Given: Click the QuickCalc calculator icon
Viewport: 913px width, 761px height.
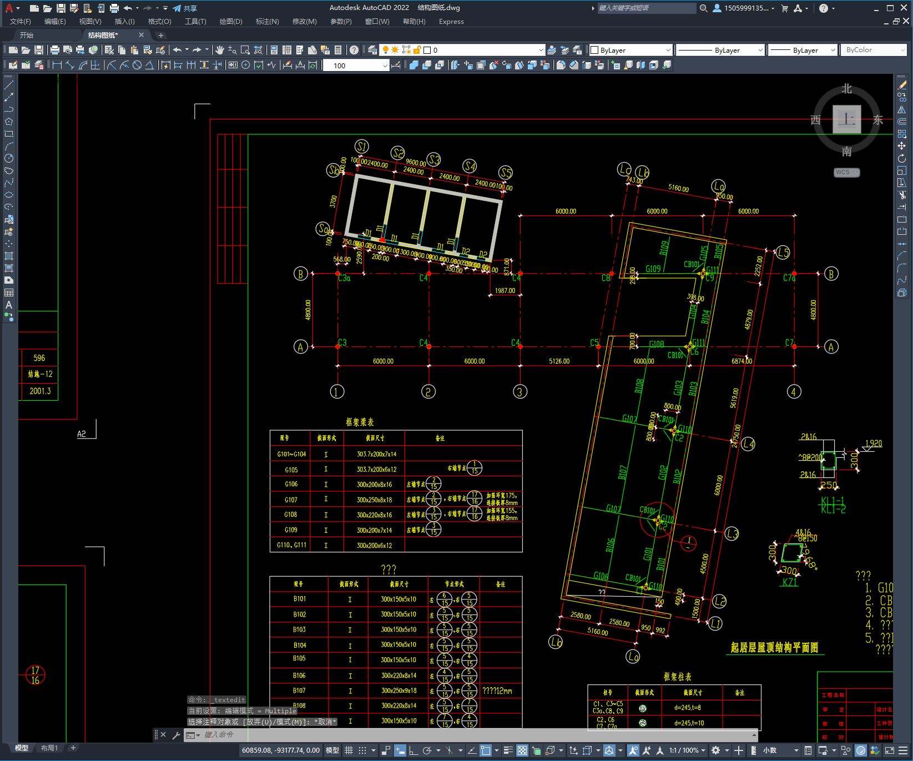Looking at the screenshot, I should click(338, 50).
